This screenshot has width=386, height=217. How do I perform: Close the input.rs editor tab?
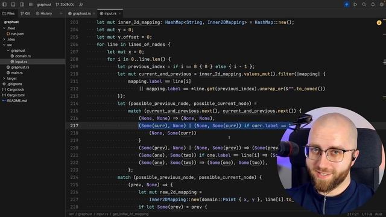[119, 13]
